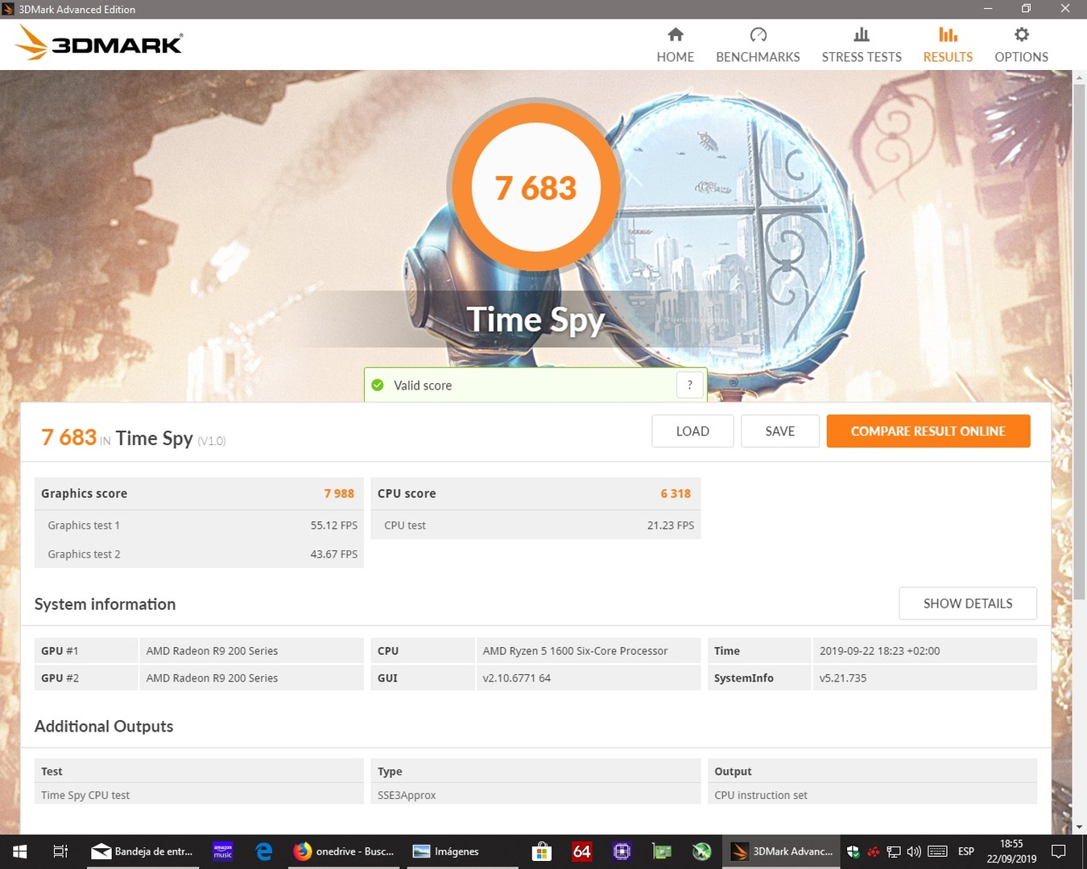The width and height of the screenshot is (1087, 869).
Task: Open the Windows Start menu
Action: click(19, 851)
